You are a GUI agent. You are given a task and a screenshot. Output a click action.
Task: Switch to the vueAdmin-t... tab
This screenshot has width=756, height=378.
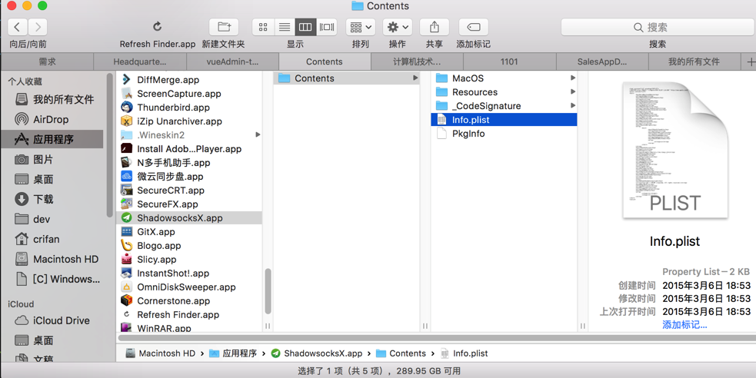click(232, 61)
